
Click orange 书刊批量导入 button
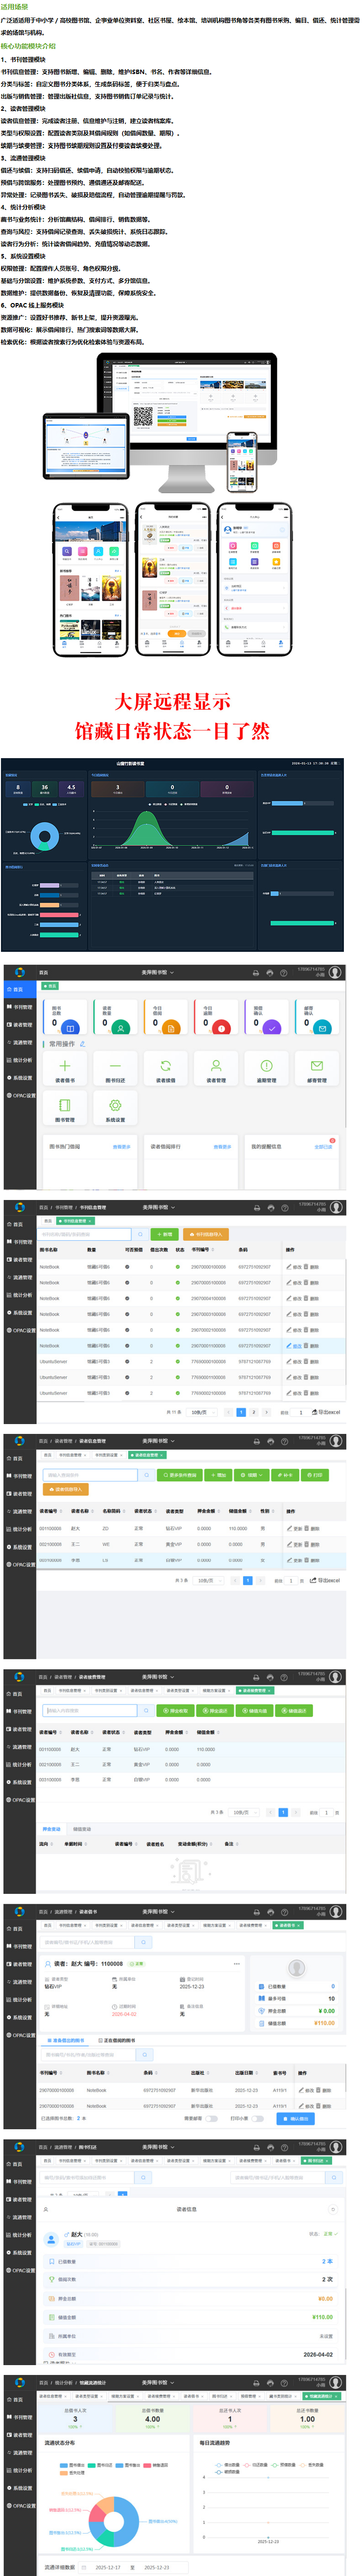[207, 1234]
